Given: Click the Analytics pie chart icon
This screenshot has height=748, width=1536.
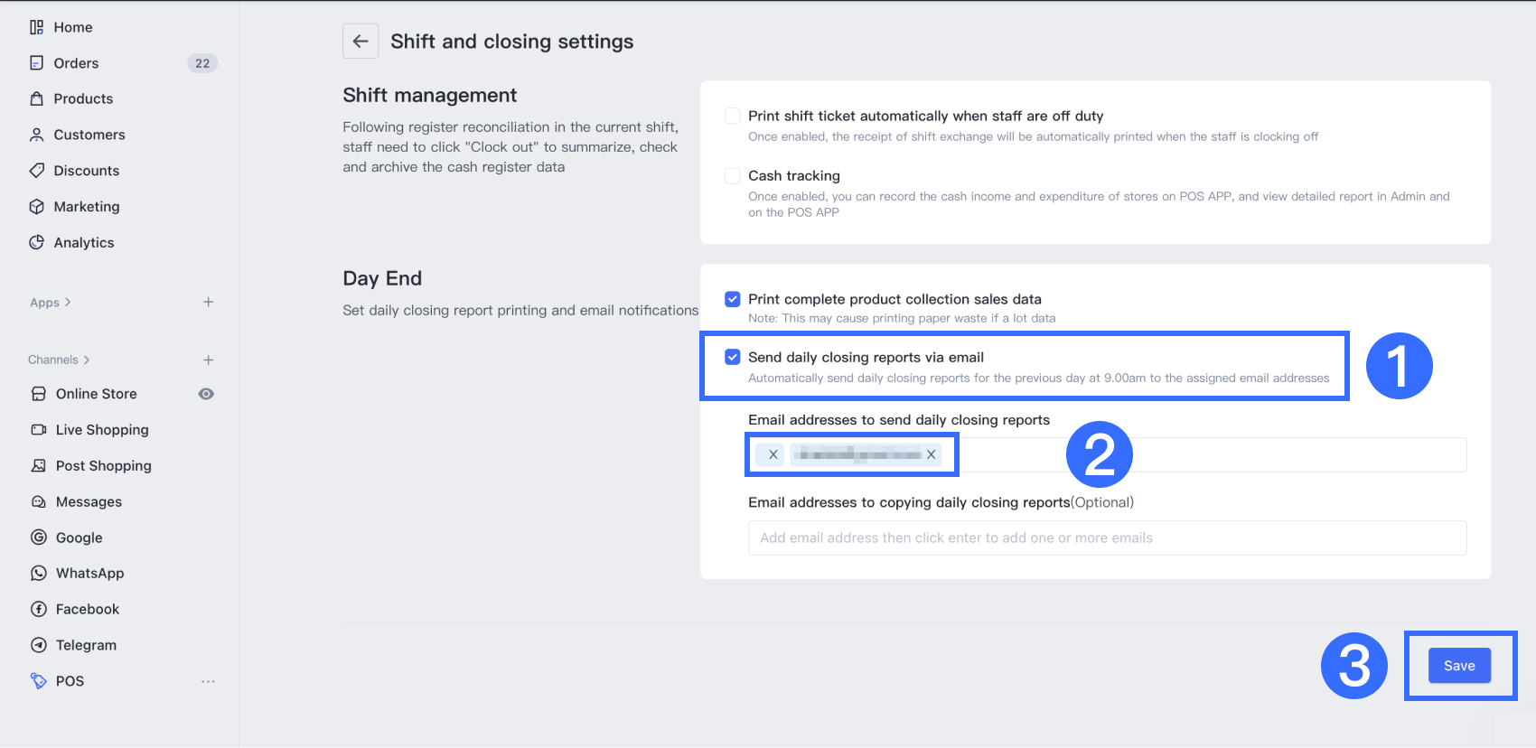Looking at the screenshot, I should coord(37,242).
